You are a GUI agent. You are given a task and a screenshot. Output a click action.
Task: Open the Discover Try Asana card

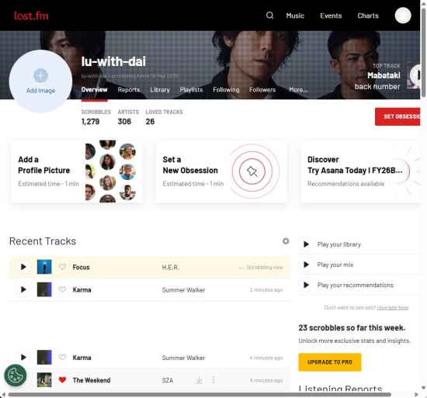click(360, 171)
